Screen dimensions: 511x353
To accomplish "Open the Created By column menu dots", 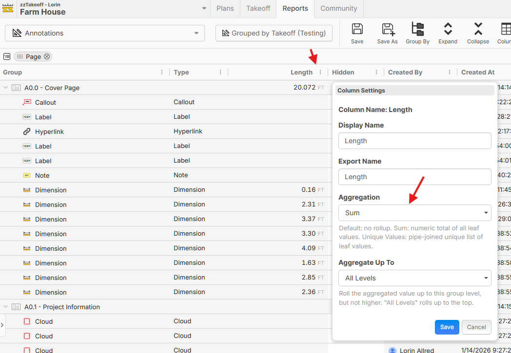I will point(450,72).
